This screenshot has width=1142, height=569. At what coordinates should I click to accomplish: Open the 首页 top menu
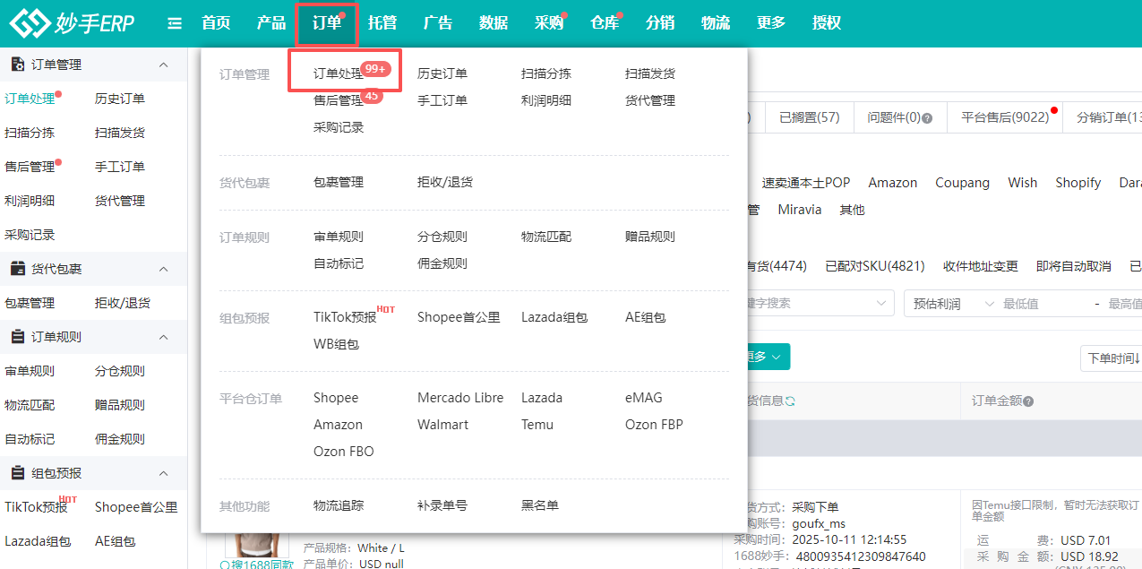[x=216, y=23]
